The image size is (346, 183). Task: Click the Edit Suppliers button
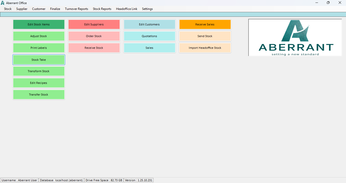pyautogui.click(x=94, y=25)
